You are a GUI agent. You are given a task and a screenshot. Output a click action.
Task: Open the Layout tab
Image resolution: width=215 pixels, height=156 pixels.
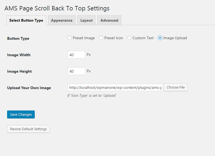pos(86,20)
